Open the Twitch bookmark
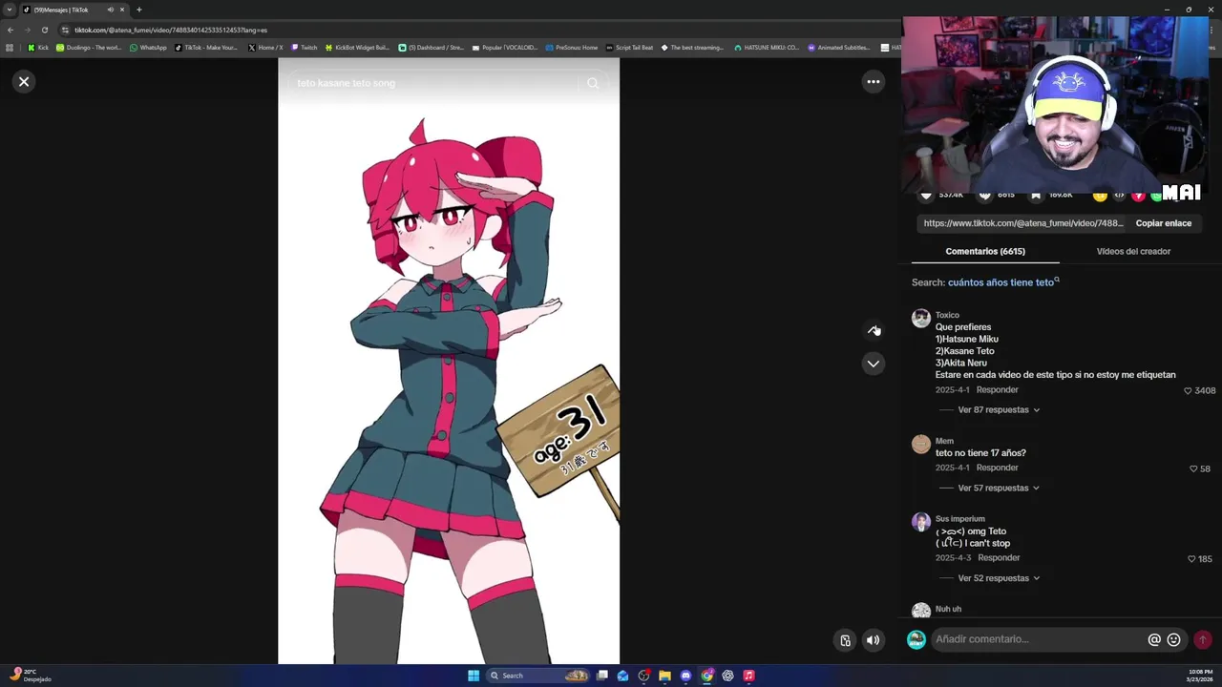 (x=304, y=48)
